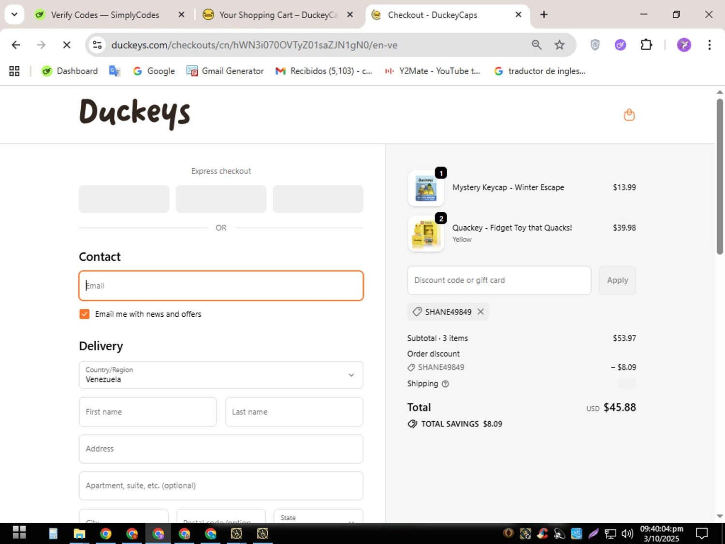
Task: Click the First name field
Action: pos(148,412)
